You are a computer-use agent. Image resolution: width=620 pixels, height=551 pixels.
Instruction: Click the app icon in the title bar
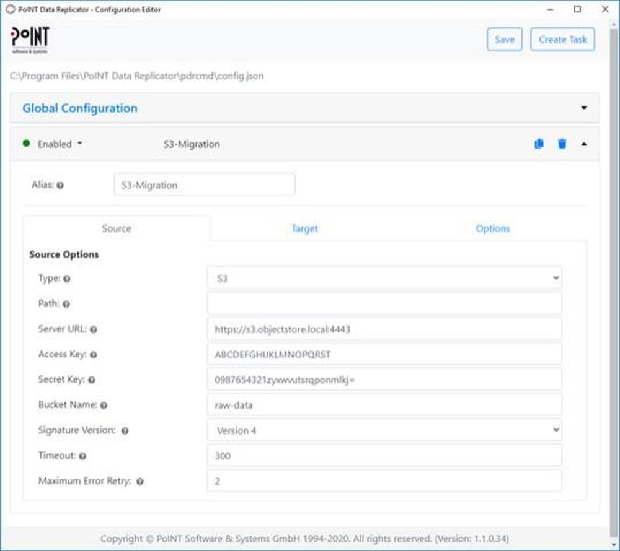pos(11,9)
